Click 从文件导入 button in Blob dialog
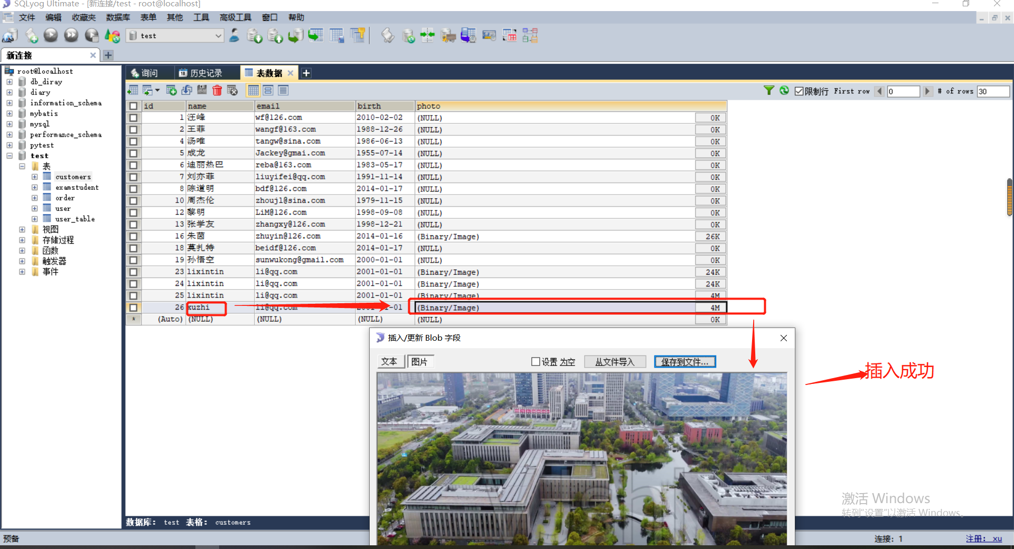Image resolution: width=1014 pixels, height=549 pixels. [615, 362]
